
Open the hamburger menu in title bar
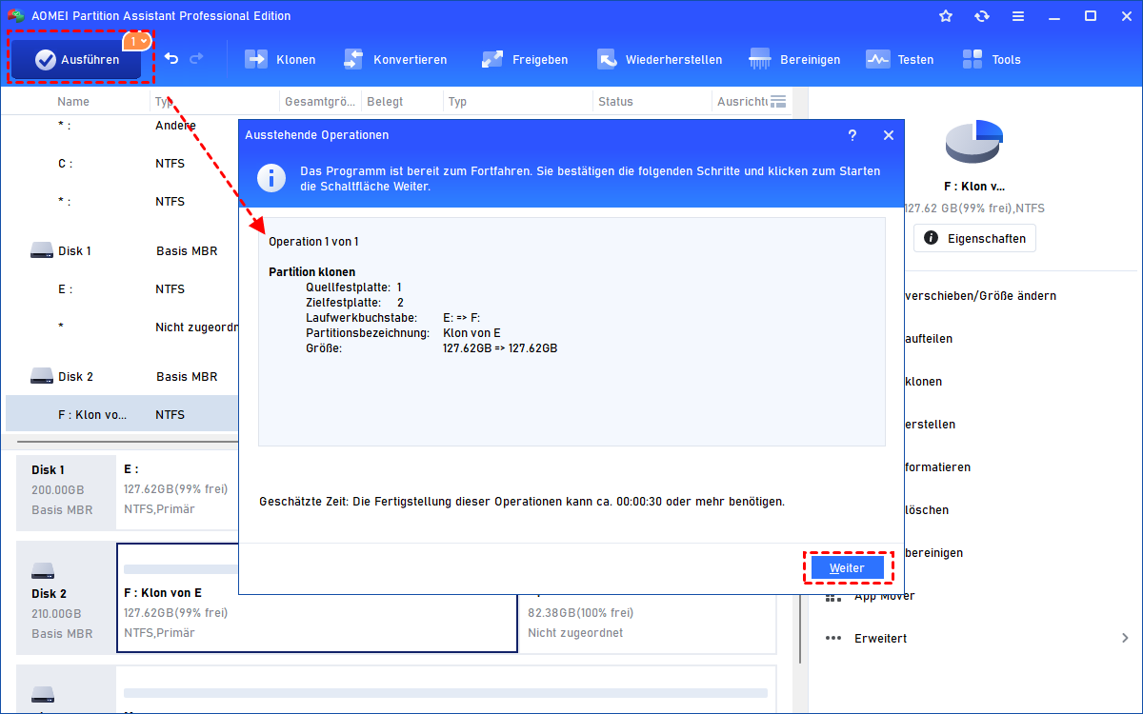[1018, 16]
